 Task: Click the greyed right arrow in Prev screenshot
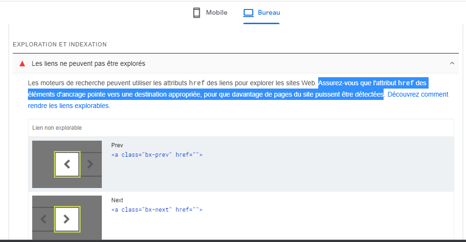[90, 164]
